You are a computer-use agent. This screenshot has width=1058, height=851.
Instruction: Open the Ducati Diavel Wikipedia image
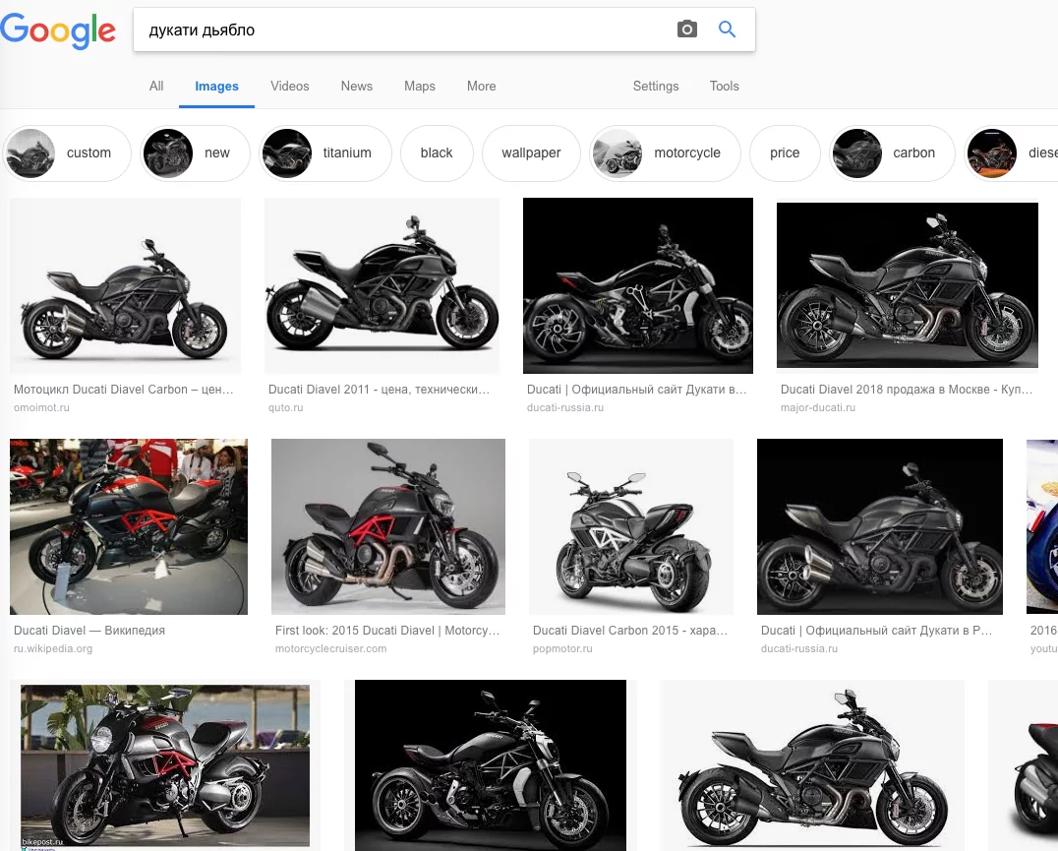coord(129,526)
